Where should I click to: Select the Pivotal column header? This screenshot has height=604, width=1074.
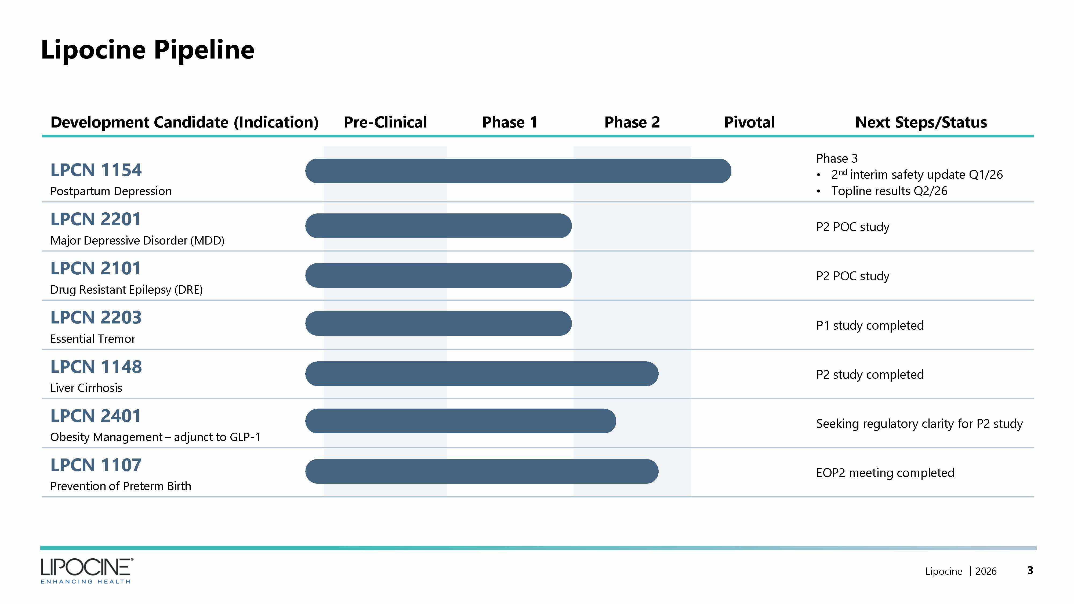749,122
